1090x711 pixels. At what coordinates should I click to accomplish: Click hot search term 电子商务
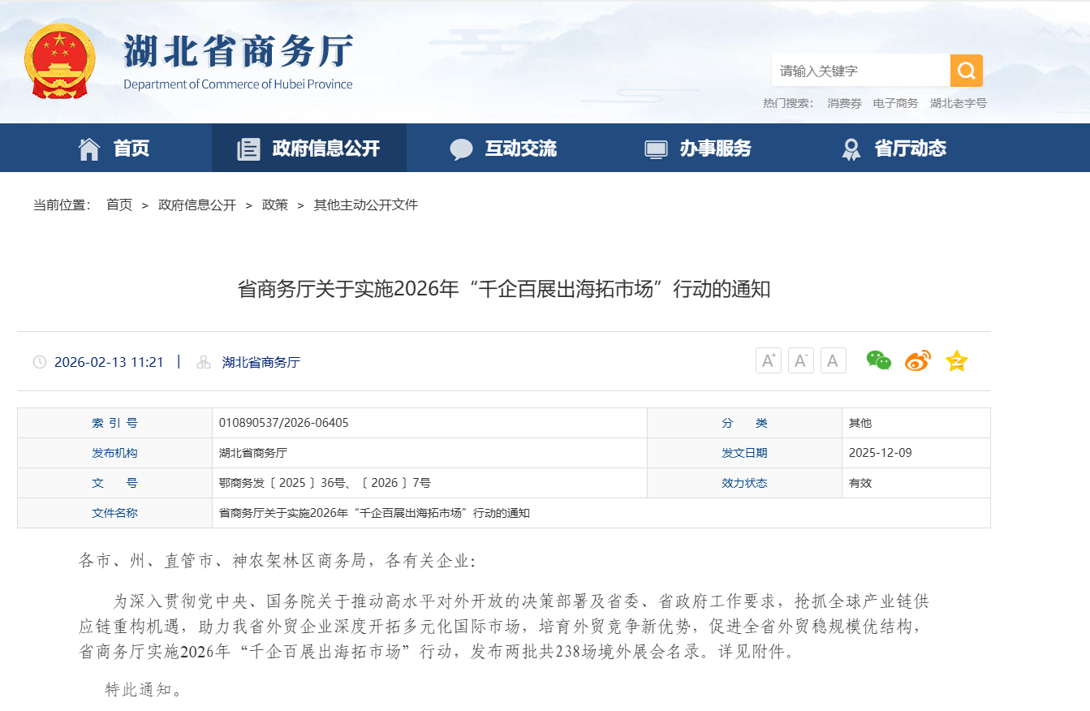click(x=895, y=104)
